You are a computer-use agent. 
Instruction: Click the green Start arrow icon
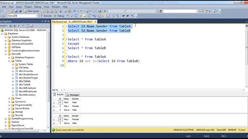[105, 11]
